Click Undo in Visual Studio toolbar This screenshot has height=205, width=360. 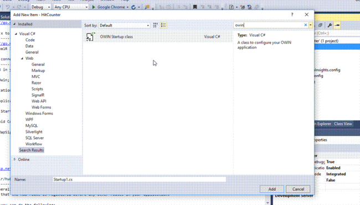point(8,7)
